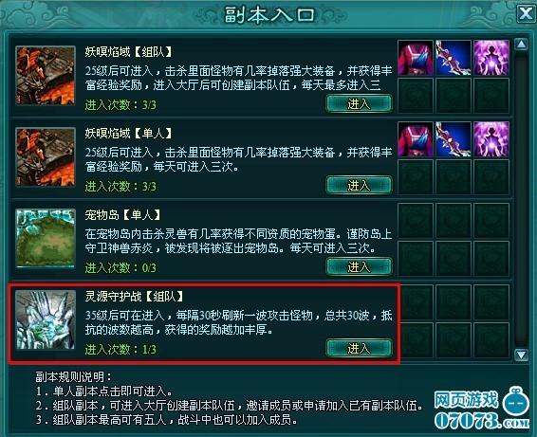
Task: Enter the 灵源守护战【組队】dungeon
Action: (x=359, y=348)
